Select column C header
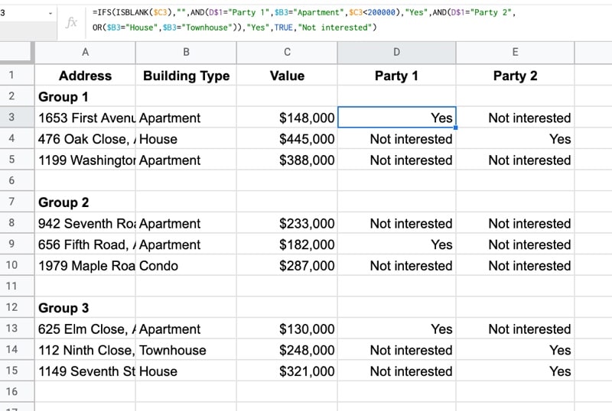 pyautogui.click(x=287, y=52)
